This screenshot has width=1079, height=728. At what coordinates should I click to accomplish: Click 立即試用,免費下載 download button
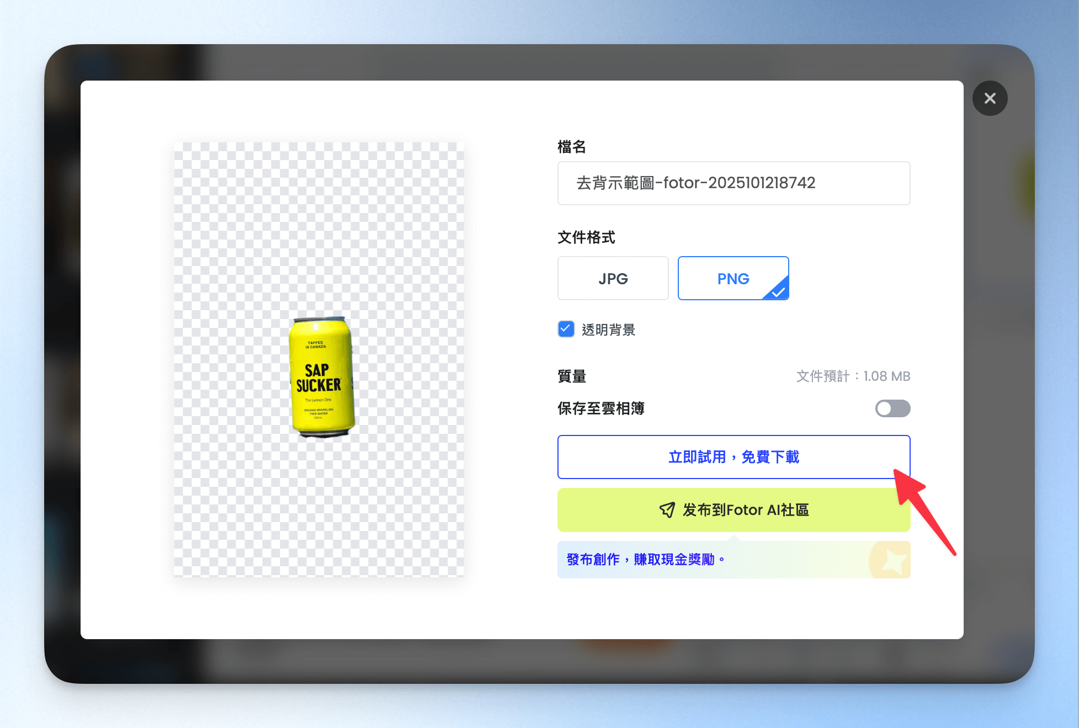click(x=733, y=457)
